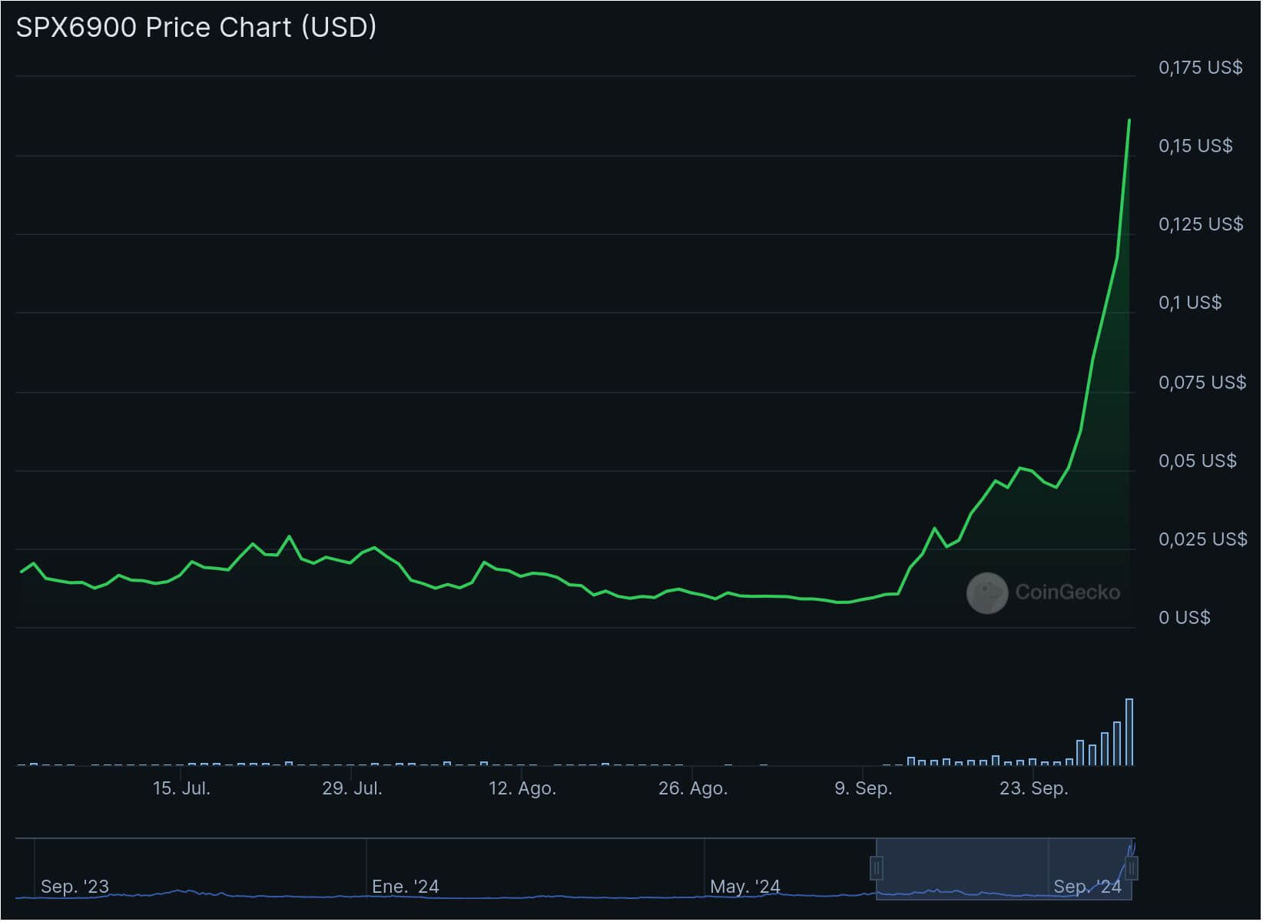Click the 0,075 US$ axis label
1263x922 pixels.
click(1202, 383)
